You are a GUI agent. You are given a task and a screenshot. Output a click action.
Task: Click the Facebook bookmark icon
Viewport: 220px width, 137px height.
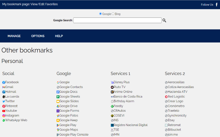tap(4, 83)
